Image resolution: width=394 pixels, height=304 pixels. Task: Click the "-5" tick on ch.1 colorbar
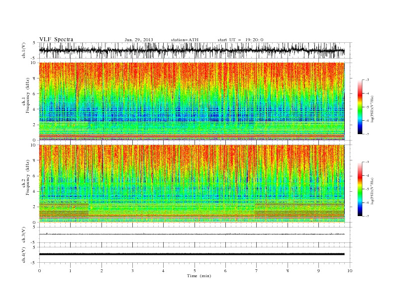tap(367, 107)
